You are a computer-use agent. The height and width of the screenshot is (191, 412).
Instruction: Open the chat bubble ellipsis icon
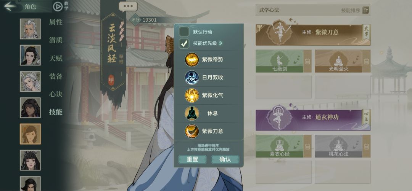point(128,6)
